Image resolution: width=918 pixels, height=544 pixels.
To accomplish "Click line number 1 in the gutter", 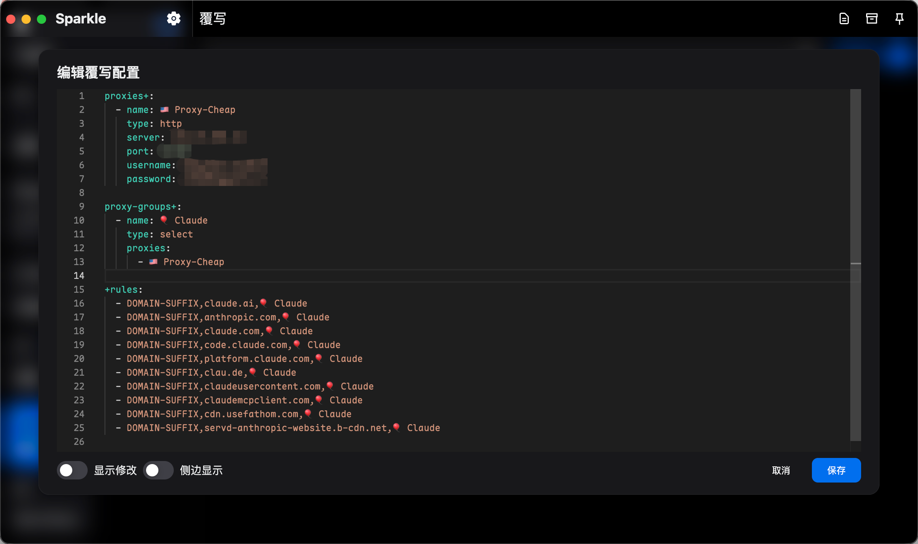I will click(81, 96).
